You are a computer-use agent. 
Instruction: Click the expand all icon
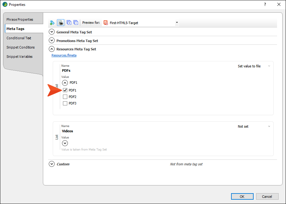click(69, 23)
